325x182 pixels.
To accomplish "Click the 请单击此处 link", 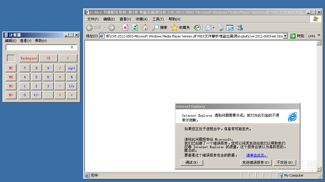I will coord(257,155).
